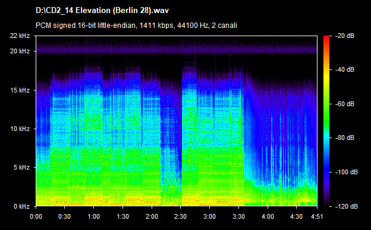
Task: Click the 0:30 time marker
Action: click(x=65, y=216)
